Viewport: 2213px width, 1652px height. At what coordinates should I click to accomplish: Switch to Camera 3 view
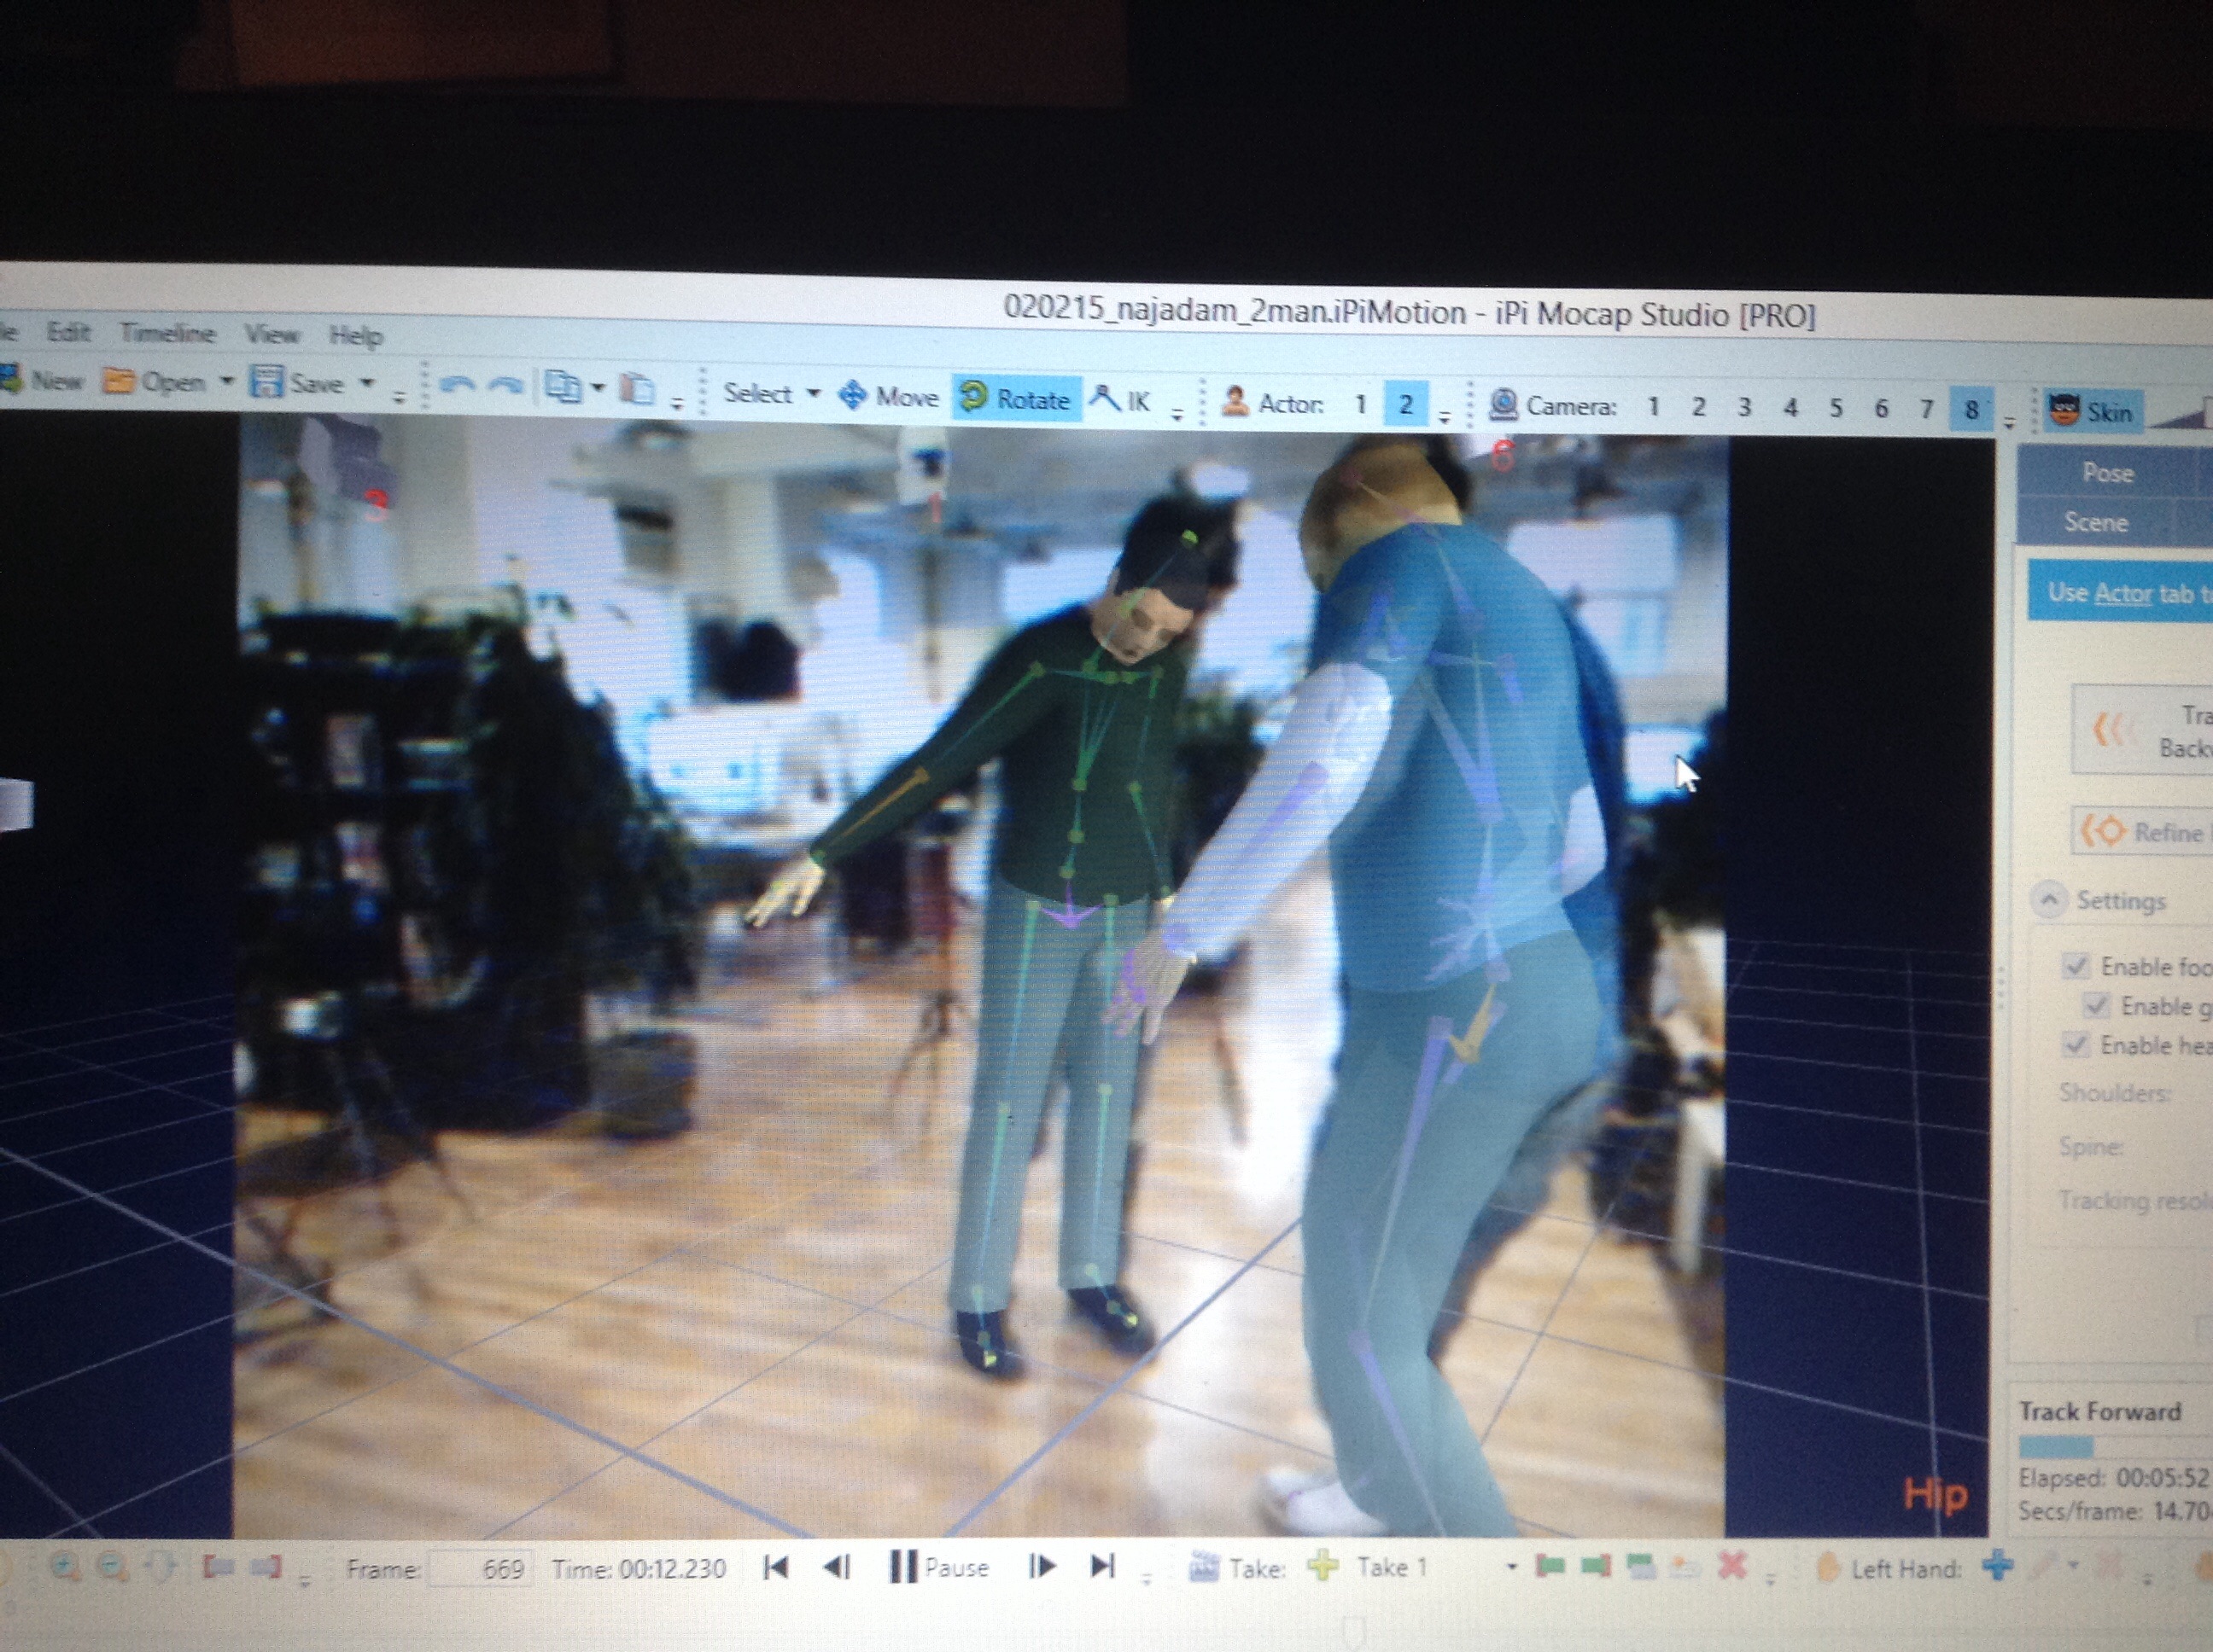1743,407
